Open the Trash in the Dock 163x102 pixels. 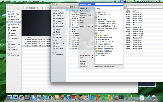point(154,97)
